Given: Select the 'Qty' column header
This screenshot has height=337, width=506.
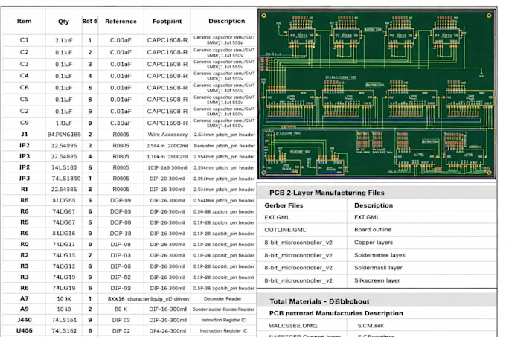Looking at the screenshot, I should pos(63,22).
